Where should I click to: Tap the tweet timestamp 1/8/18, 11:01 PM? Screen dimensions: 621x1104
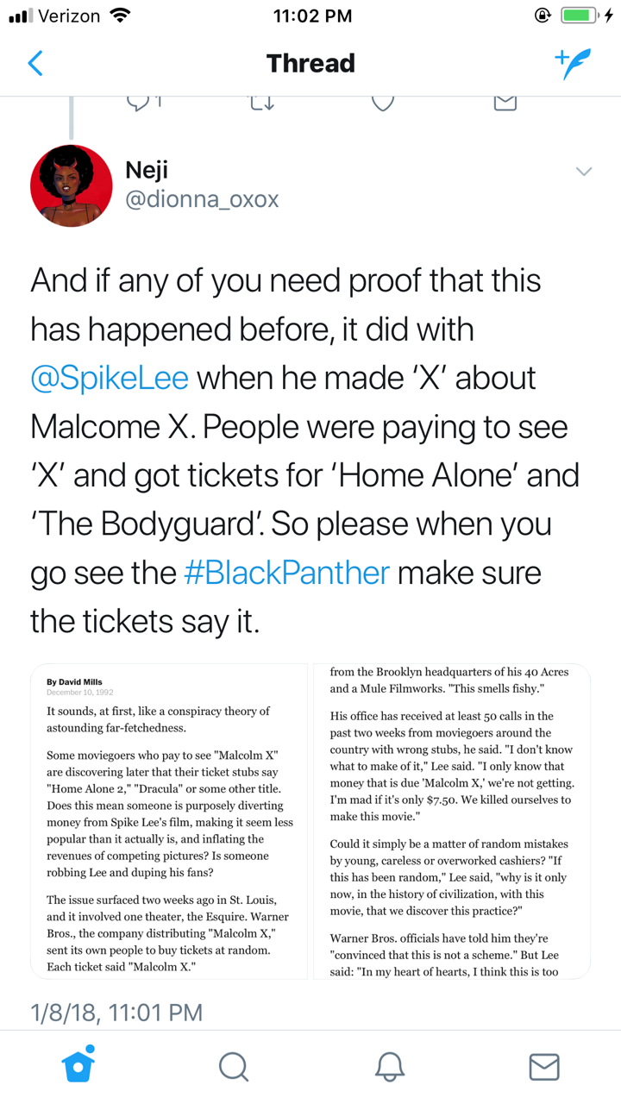[116, 1012]
